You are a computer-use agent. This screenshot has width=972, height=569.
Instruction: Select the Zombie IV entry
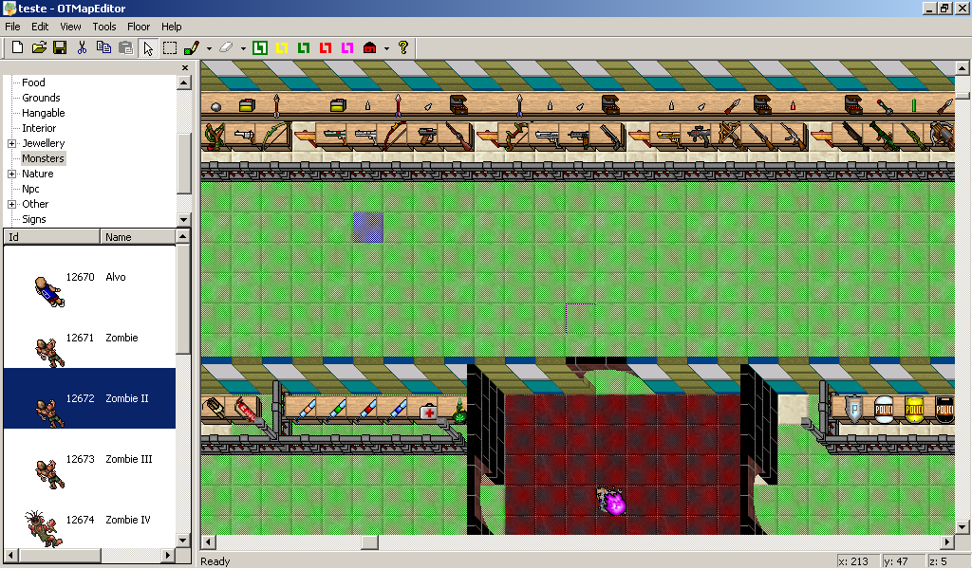coord(89,520)
